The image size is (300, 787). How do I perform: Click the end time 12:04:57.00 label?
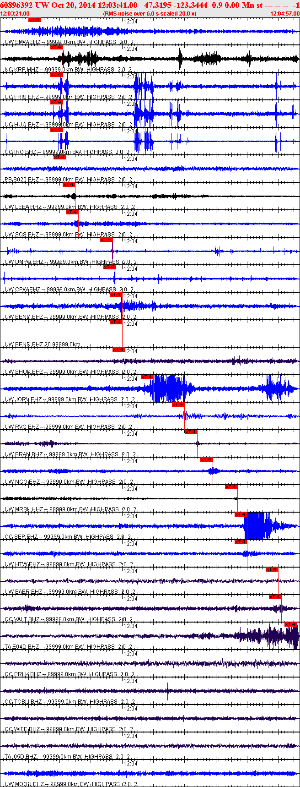click(284, 14)
